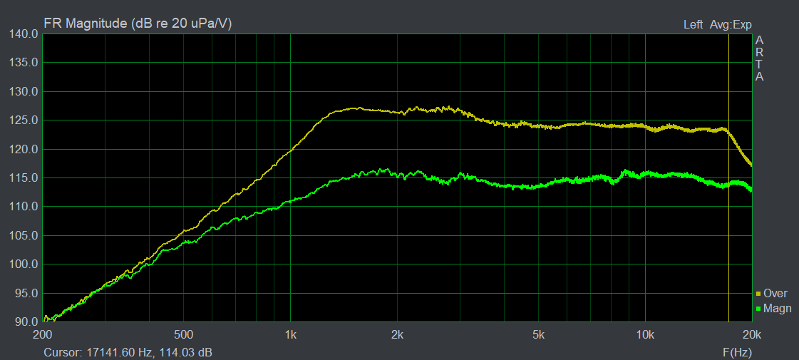This screenshot has height=360, width=799.
Task: Click the 20k frequency axis label
Action: (x=751, y=335)
